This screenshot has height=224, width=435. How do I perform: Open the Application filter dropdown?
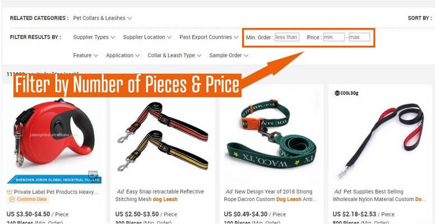(123, 55)
